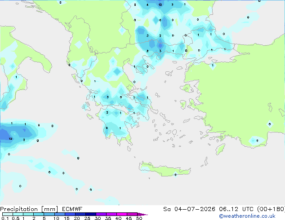Pick the 1–2 mm legend color swatch
The width and height of the screenshot is (285, 220).
[28, 214]
